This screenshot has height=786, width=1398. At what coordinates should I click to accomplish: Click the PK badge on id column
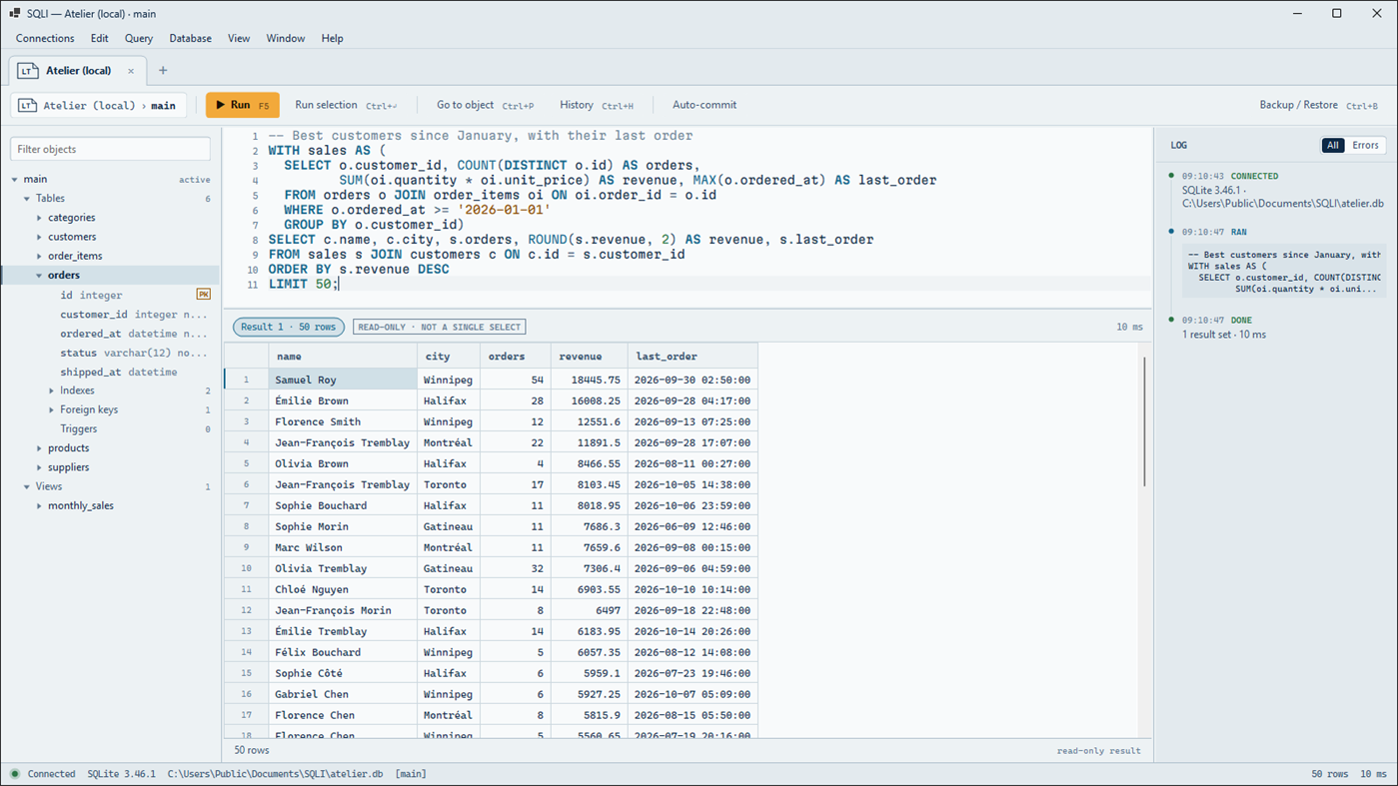[x=203, y=295]
